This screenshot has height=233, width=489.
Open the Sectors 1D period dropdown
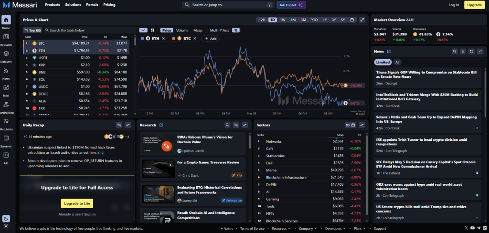pos(350,125)
